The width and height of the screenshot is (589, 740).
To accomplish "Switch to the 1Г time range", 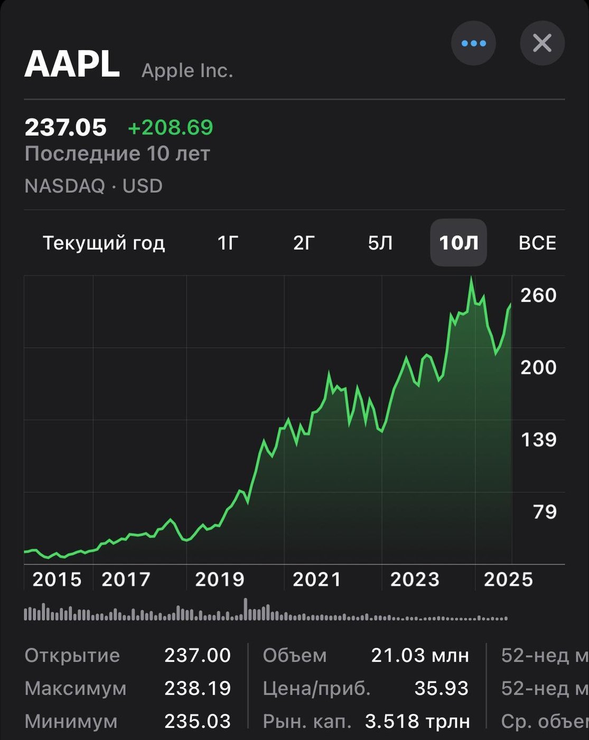I will [228, 243].
